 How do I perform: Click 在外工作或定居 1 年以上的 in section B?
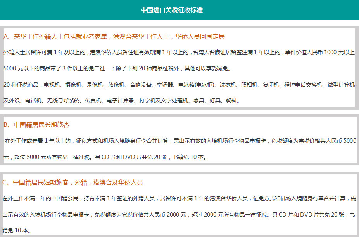coord(38,141)
